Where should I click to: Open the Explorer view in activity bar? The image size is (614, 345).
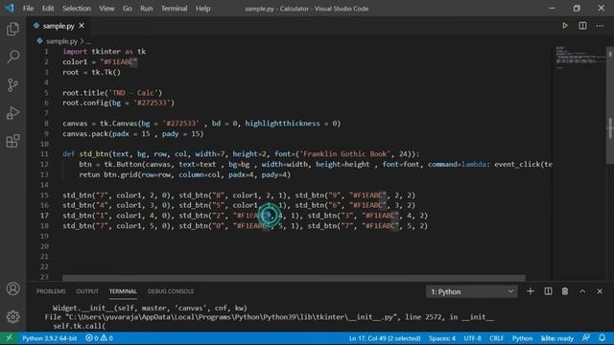(x=12, y=29)
